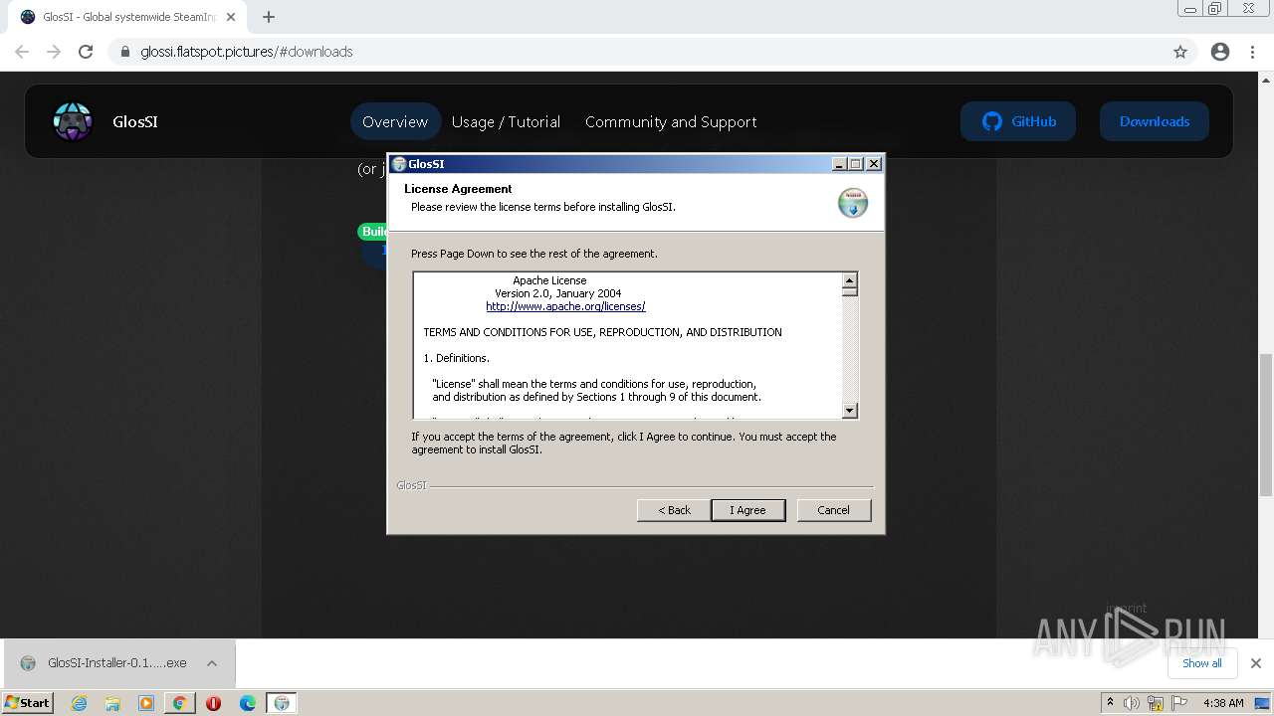Click the installer header logo icon
The height and width of the screenshot is (716, 1274).
(853, 202)
